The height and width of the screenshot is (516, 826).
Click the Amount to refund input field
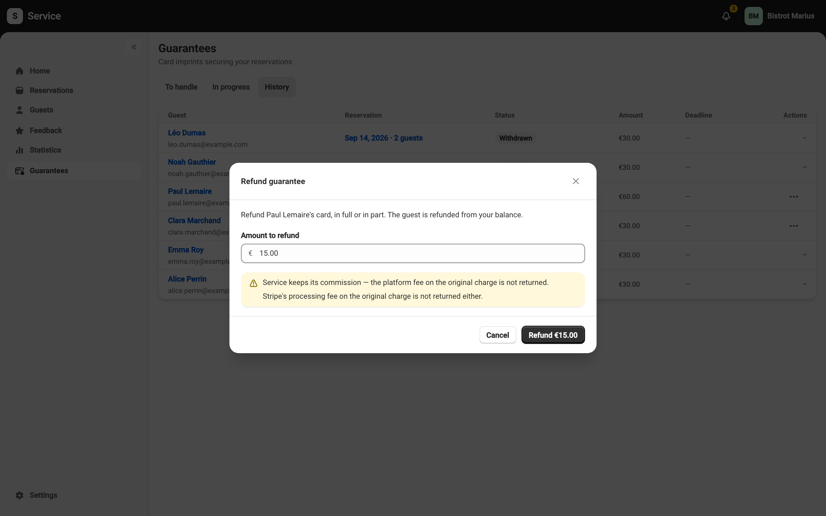(x=413, y=253)
